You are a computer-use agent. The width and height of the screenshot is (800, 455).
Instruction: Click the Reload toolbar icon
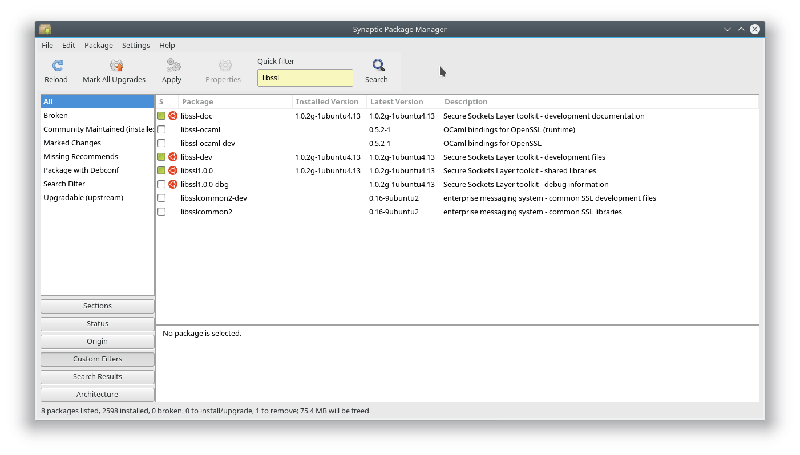(57, 66)
